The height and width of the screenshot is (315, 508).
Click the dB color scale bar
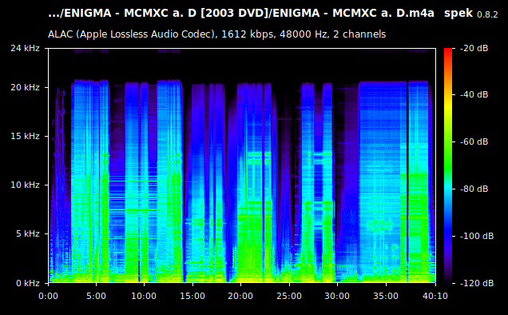click(448, 165)
